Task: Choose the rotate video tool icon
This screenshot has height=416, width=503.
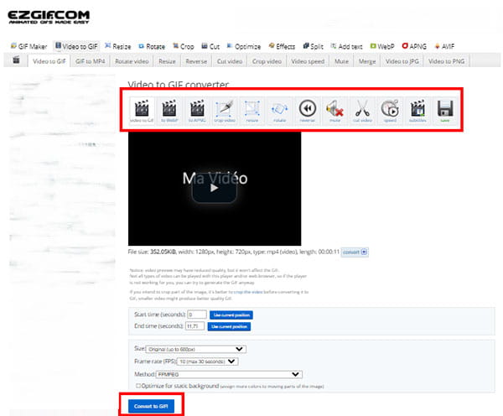Action: pos(279,111)
